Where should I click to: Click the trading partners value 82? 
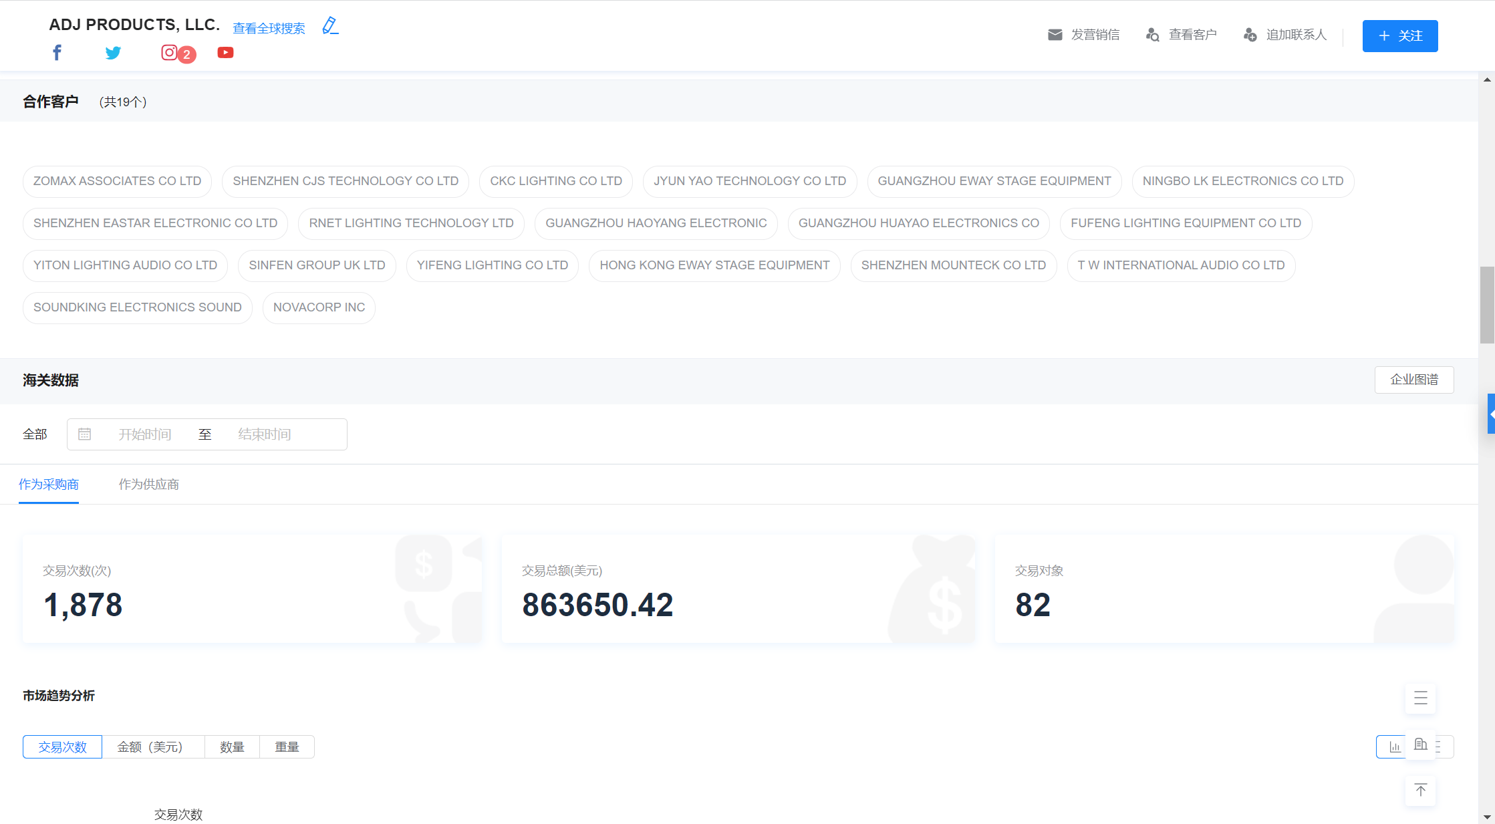coord(1033,605)
